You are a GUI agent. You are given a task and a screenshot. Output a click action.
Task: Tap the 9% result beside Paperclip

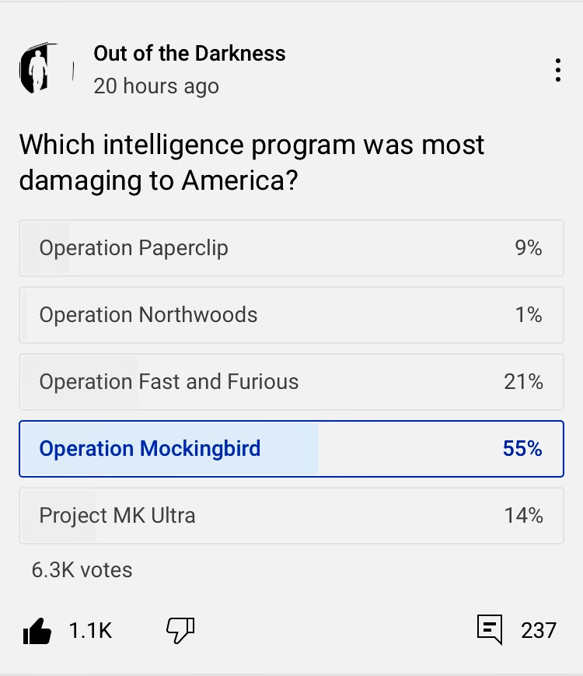click(x=528, y=248)
